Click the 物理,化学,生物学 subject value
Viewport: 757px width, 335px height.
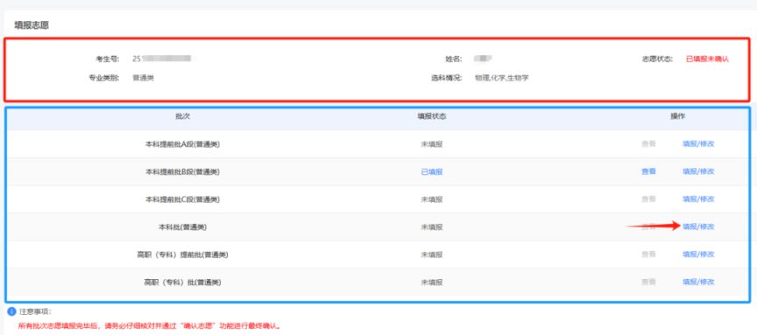pos(502,78)
